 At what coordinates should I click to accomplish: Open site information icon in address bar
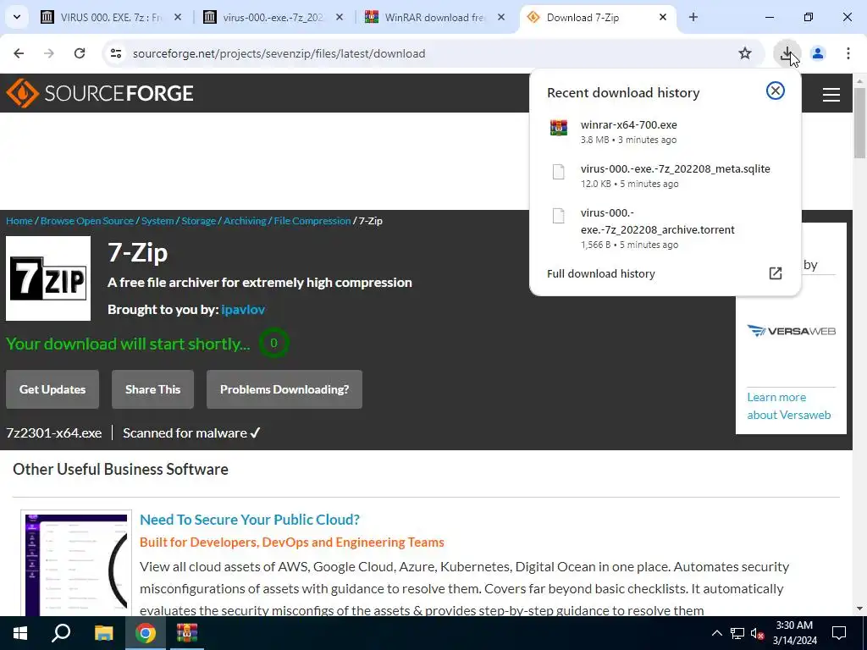point(115,53)
